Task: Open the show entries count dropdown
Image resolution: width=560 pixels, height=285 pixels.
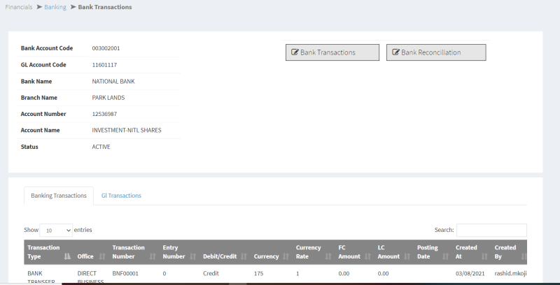Action: coord(56,230)
